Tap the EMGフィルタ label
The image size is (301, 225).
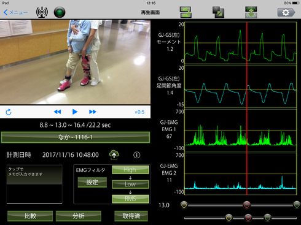[90, 170]
